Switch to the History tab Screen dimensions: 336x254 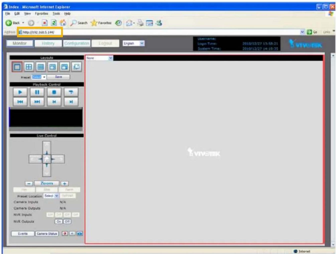tap(48, 43)
